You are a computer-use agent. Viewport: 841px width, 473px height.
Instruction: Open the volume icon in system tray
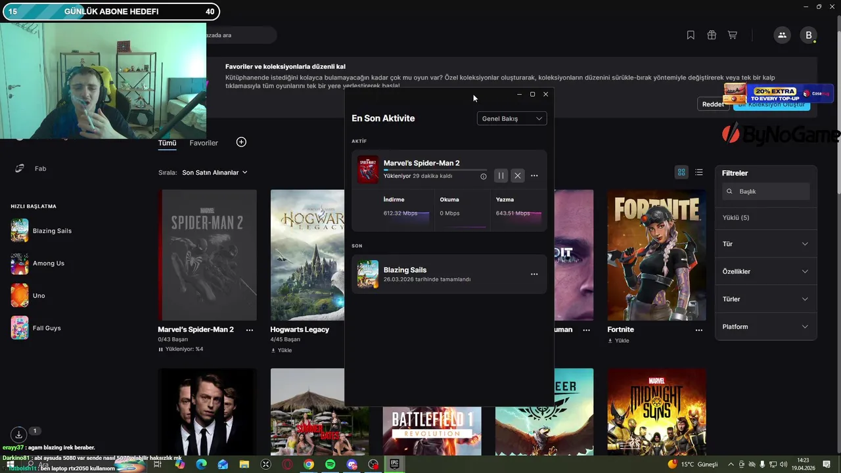click(783, 464)
